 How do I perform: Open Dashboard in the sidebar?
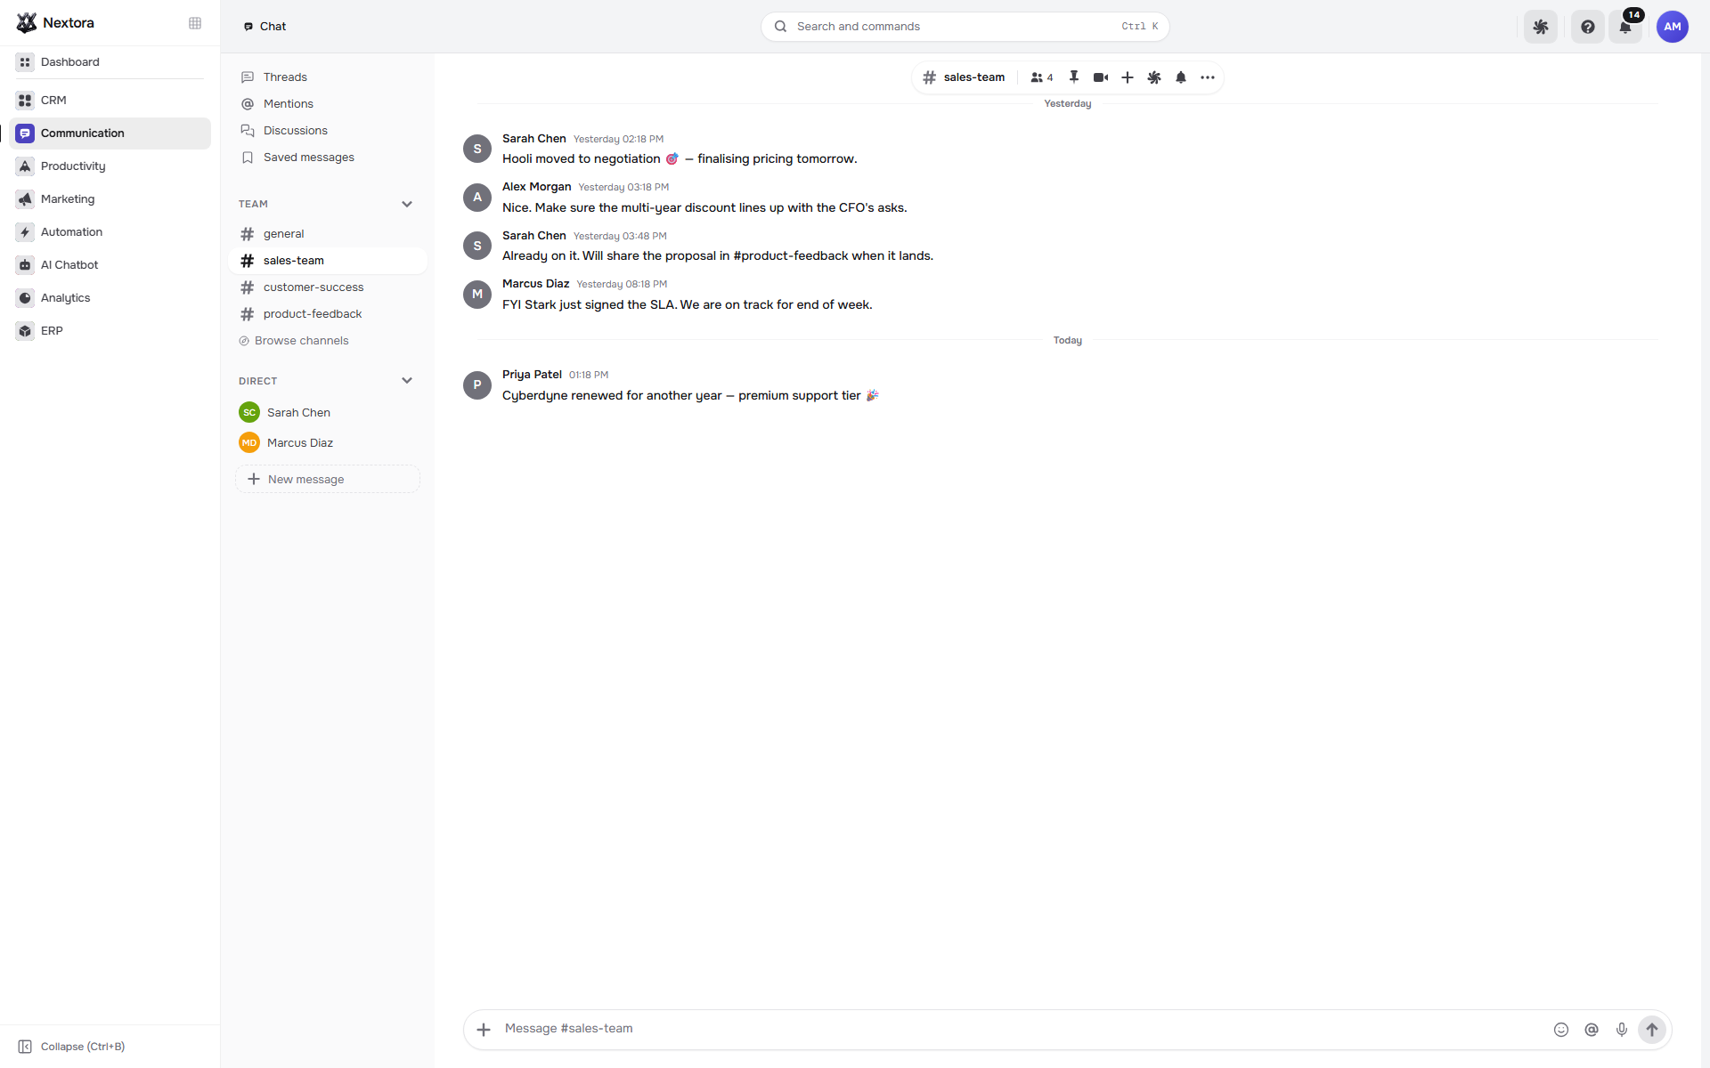[110, 62]
